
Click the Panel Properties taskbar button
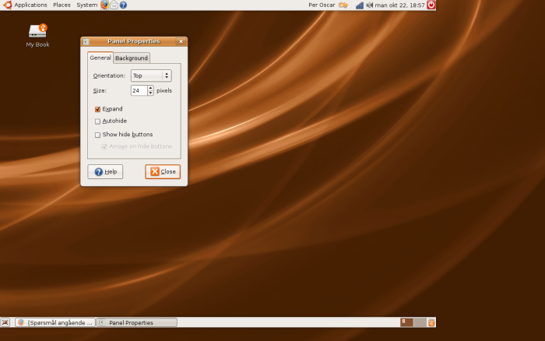(136, 322)
